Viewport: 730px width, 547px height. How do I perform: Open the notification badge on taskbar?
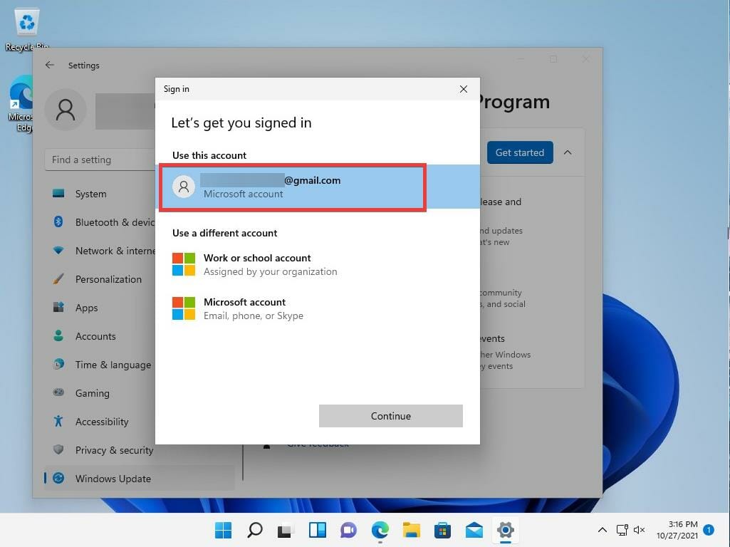(x=709, y=530)
